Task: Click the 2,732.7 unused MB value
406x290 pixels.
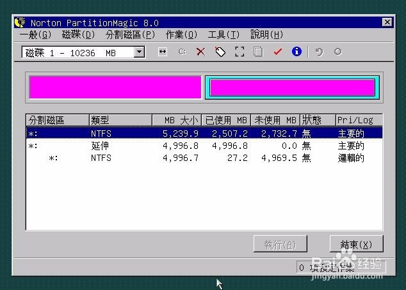Action: click(x=279, y=134)
